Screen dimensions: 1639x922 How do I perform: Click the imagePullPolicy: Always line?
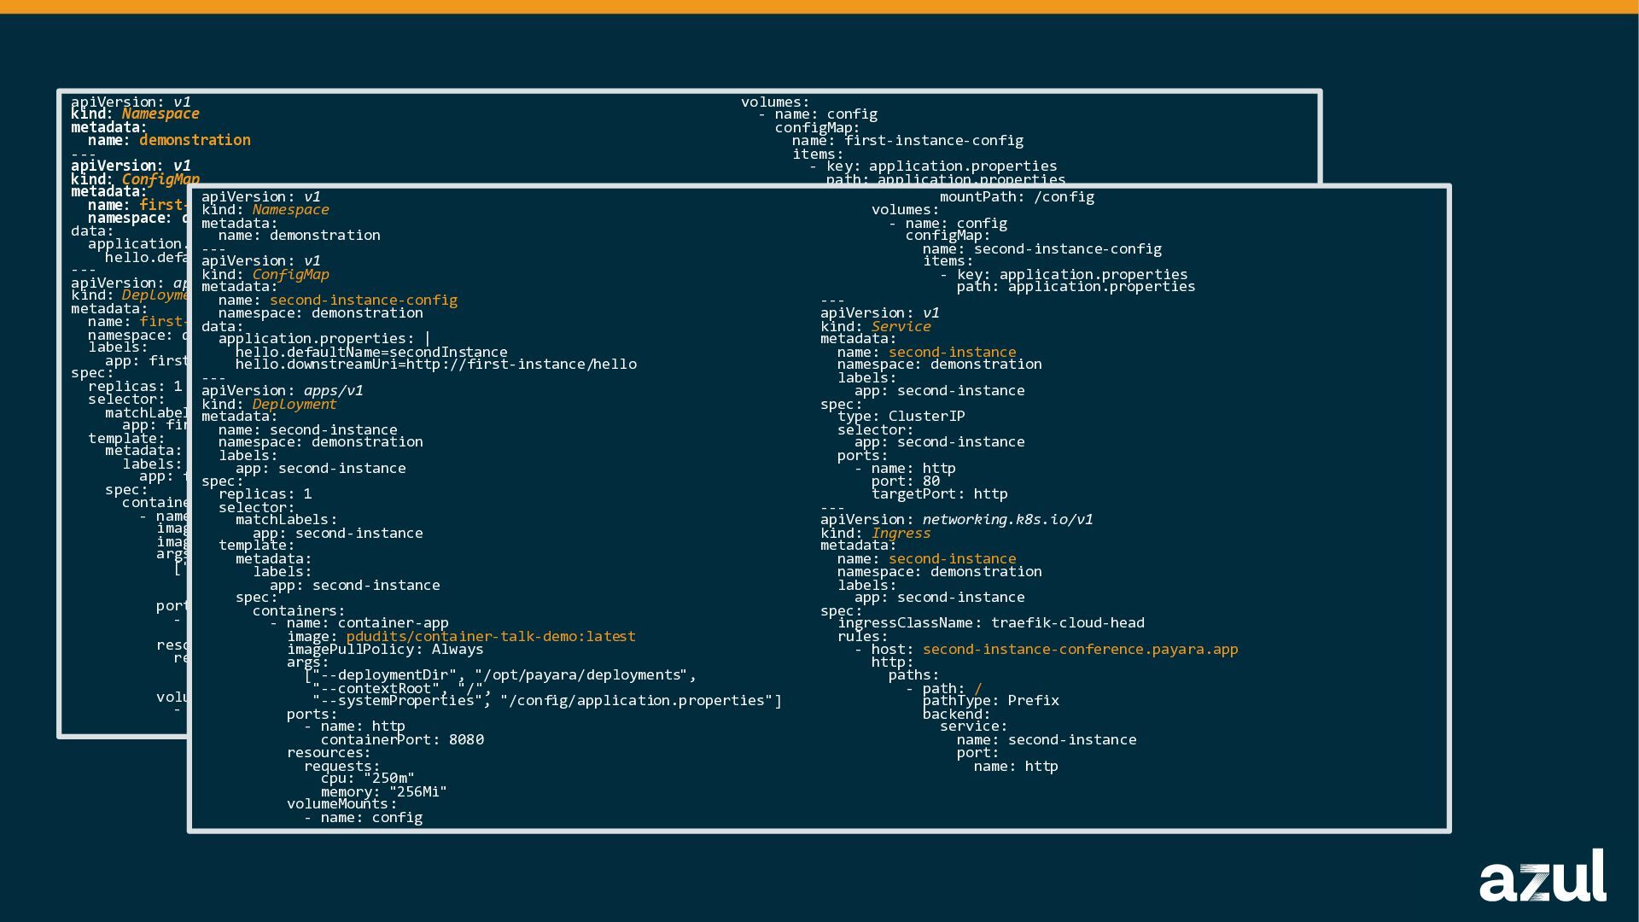[x=385, y=650]
